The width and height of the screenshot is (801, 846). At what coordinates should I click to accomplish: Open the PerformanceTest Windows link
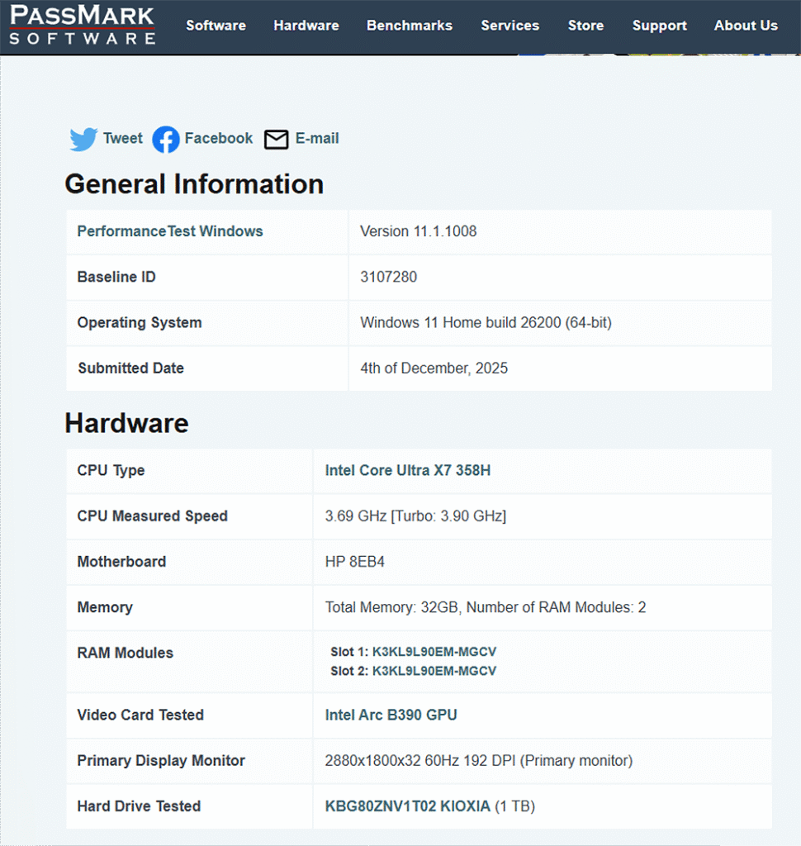pyautogui.click(x=170, y=231)
